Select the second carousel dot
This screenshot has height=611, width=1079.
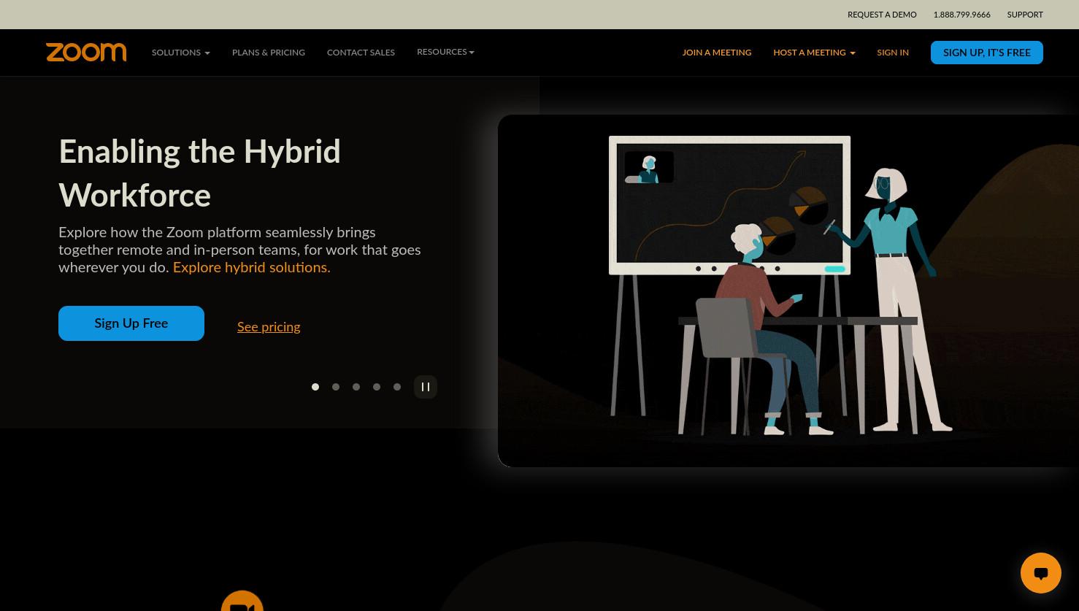336,387
